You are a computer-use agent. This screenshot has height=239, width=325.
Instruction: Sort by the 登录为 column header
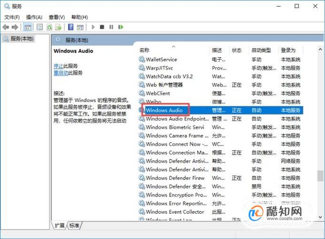(x=288, y=50)
